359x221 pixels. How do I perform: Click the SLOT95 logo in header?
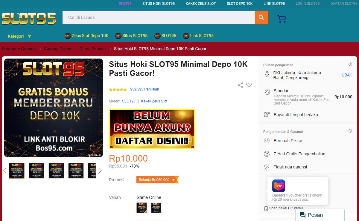tap(29, 19)
